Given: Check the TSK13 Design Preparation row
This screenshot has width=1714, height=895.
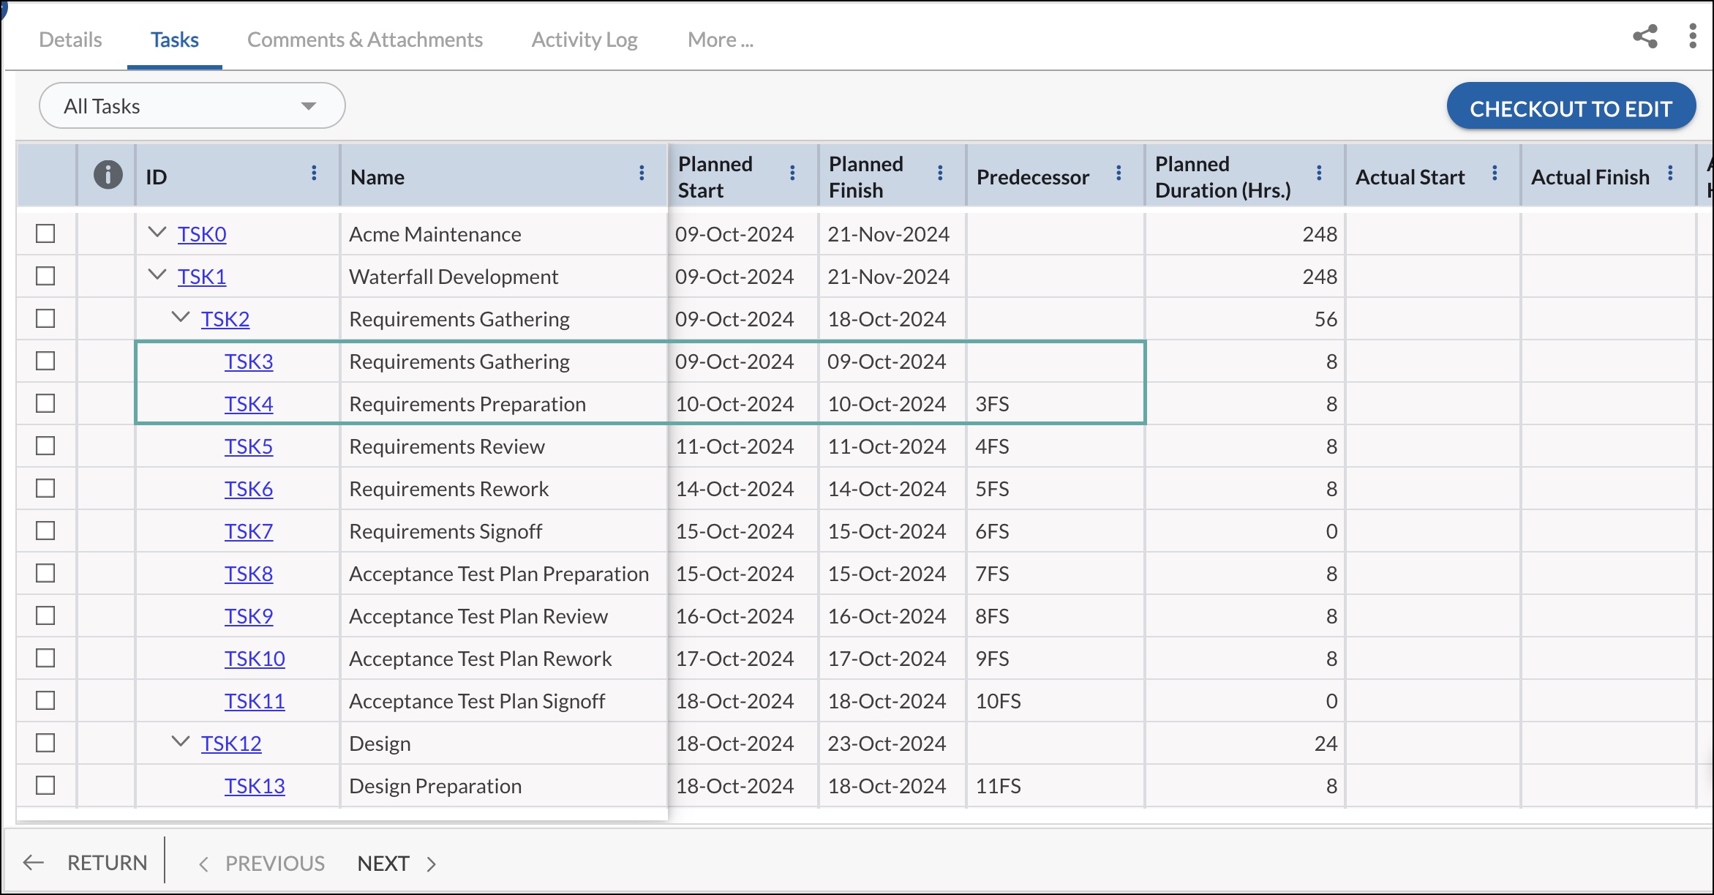Looking at the screenshot, I should (x=45, y=785).
